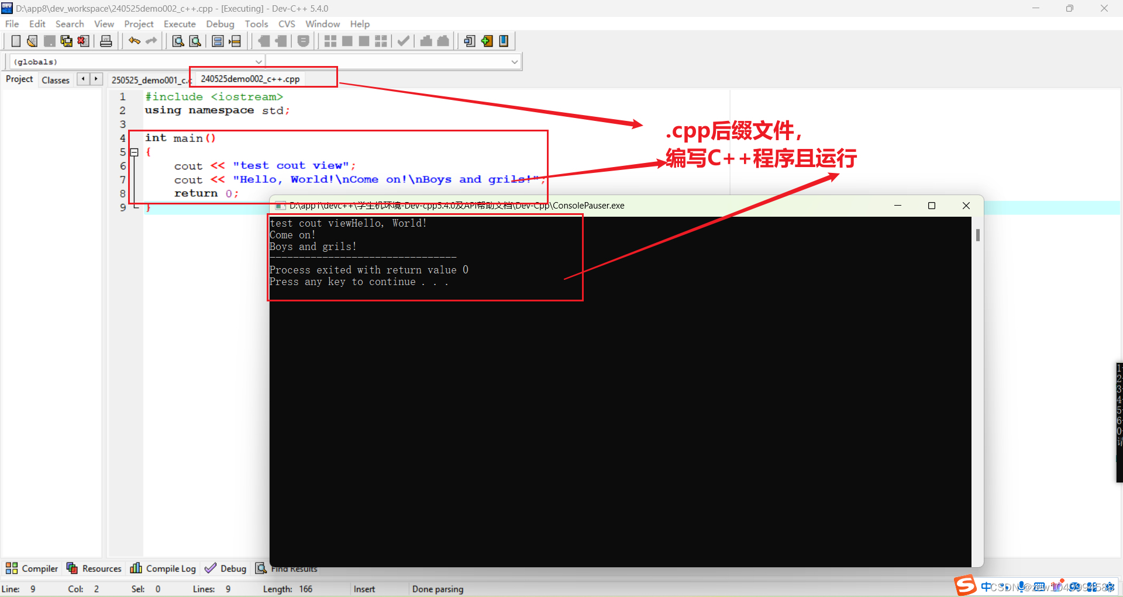Image resolution: width=1123 pixels, height=597 pixels.
Task: Click the Goto line toolbar icon
Action: [x=235, y=41]
